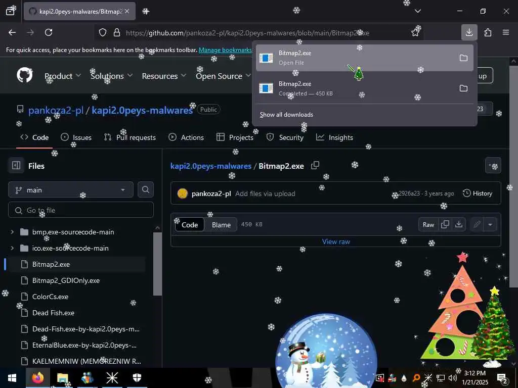Bookmark this page with star icon

pos(415,32)
